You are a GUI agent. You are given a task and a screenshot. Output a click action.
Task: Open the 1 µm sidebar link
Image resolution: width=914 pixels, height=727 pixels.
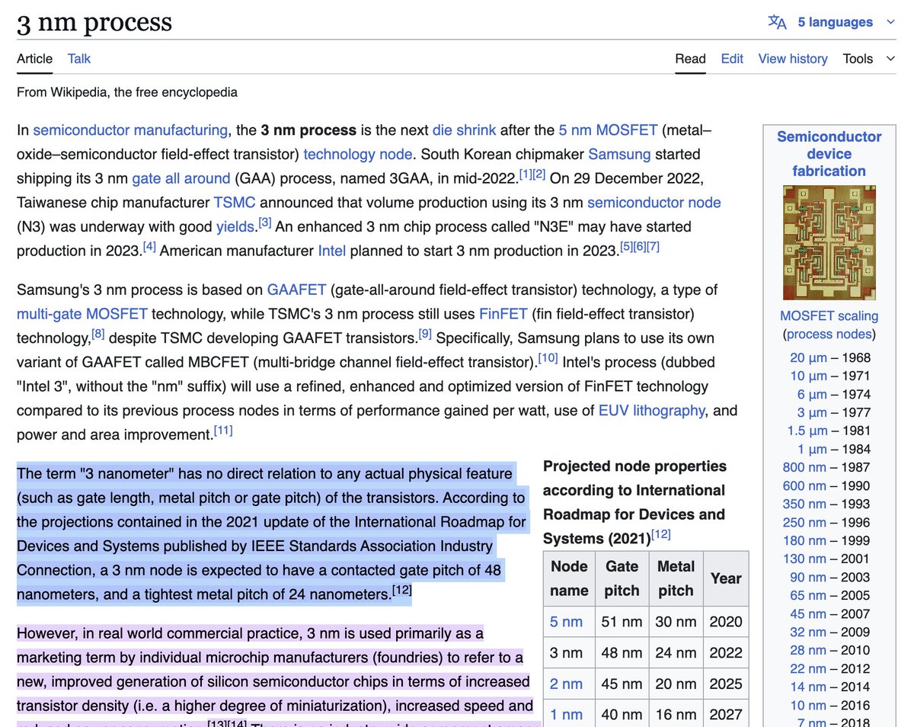click(812, 449)
